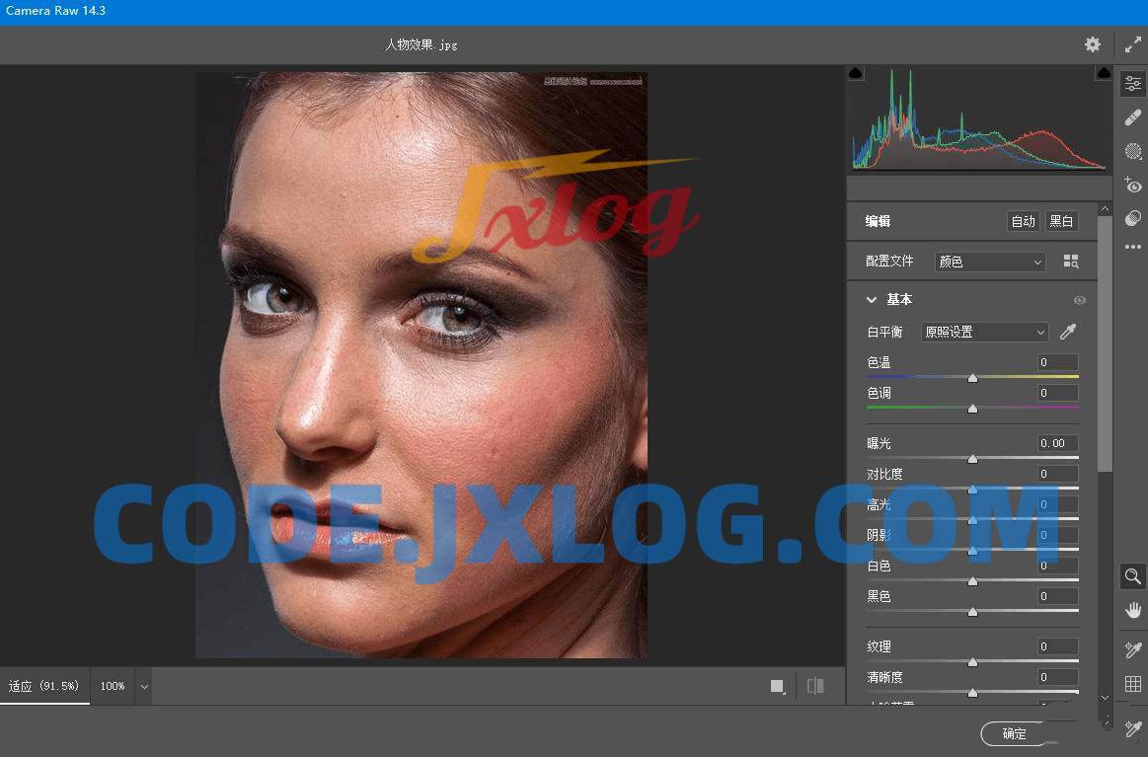Viewport: 1148px width, 757px height.
Task: Select the Healing tool in the right toolbar
Action: (x=1132, y=116)
